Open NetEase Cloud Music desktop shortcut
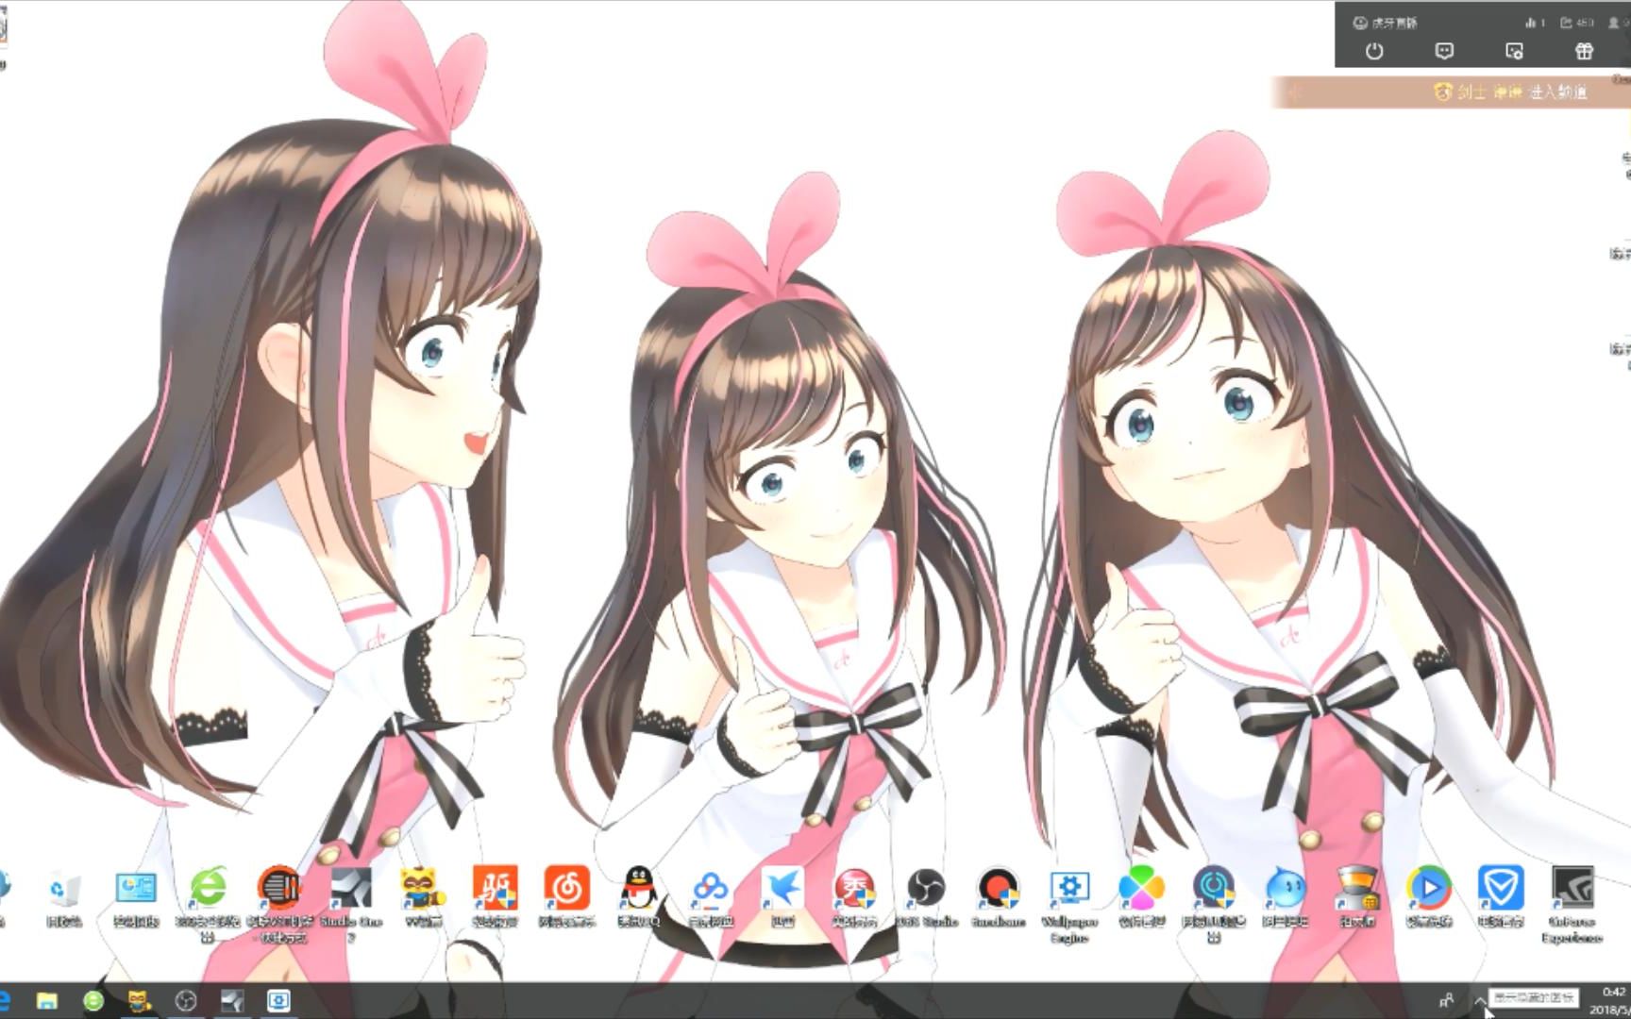Screen dimensions: 1631x1019 566,898
